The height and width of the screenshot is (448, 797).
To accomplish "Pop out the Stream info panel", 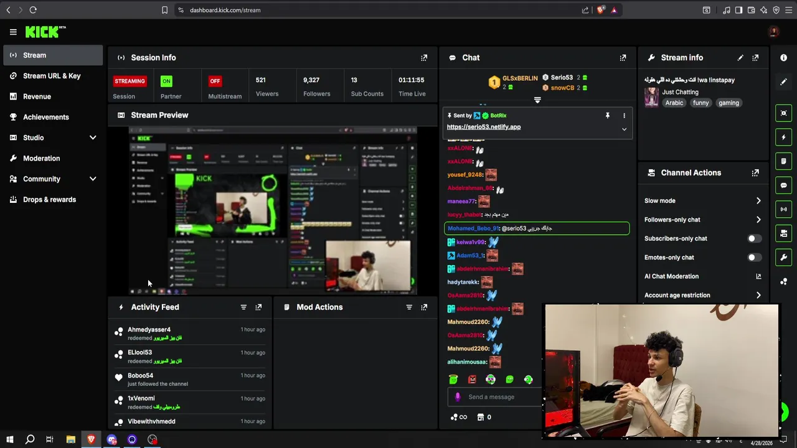I will click(755, 57).
